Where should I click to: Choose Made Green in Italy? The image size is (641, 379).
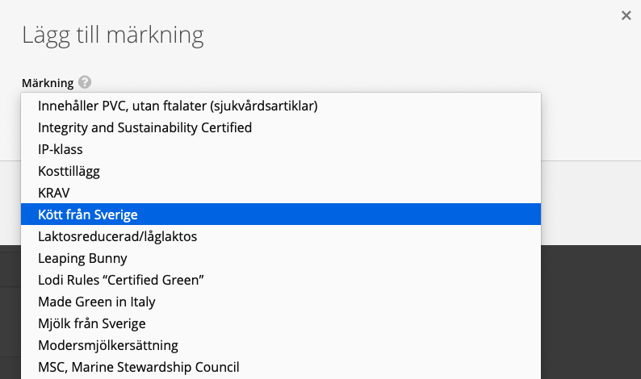(x=281, y=302)
